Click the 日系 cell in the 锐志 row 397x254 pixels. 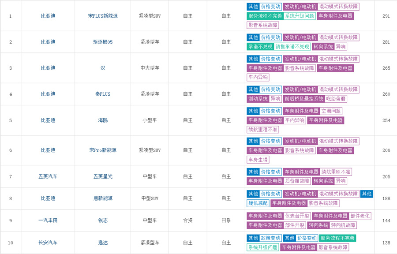pos(226,220)
